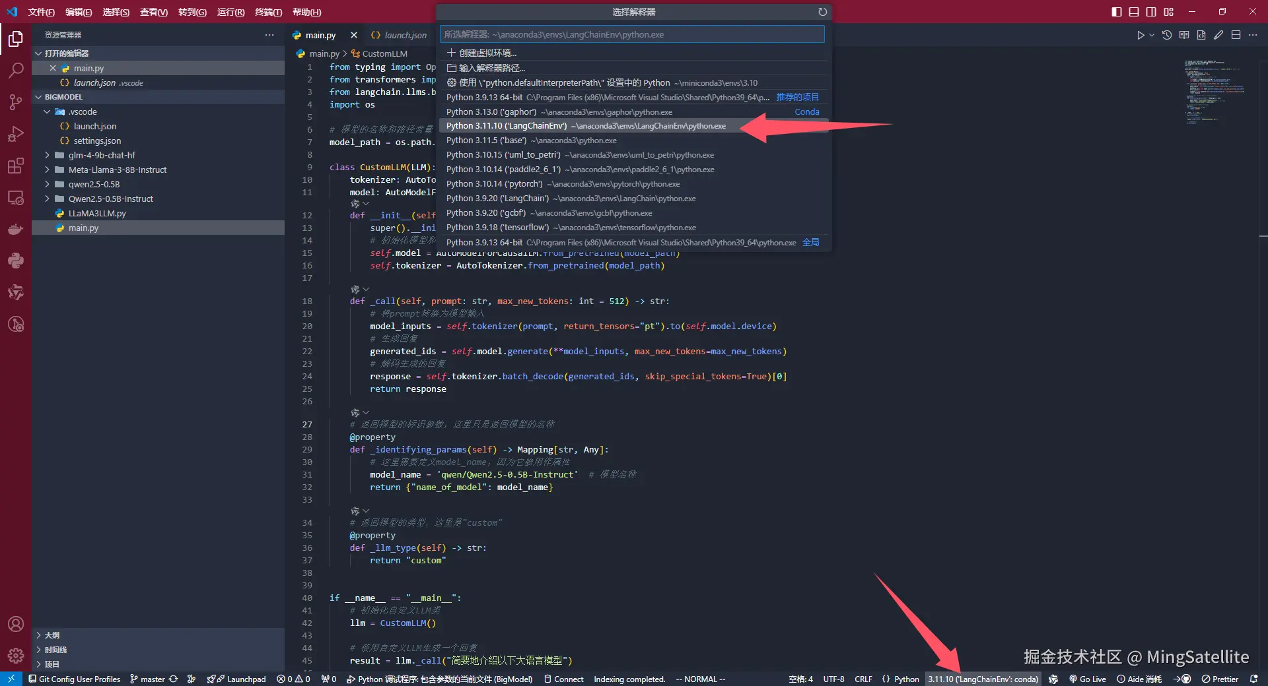Open Explorer views and more actions menu
Screen dimensions: 1268x686
[269, 35]
